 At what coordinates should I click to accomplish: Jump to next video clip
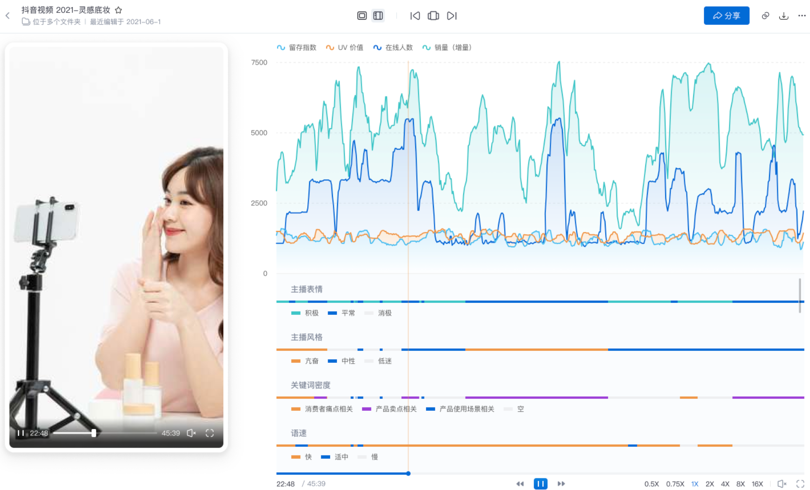tap(452, 16)
